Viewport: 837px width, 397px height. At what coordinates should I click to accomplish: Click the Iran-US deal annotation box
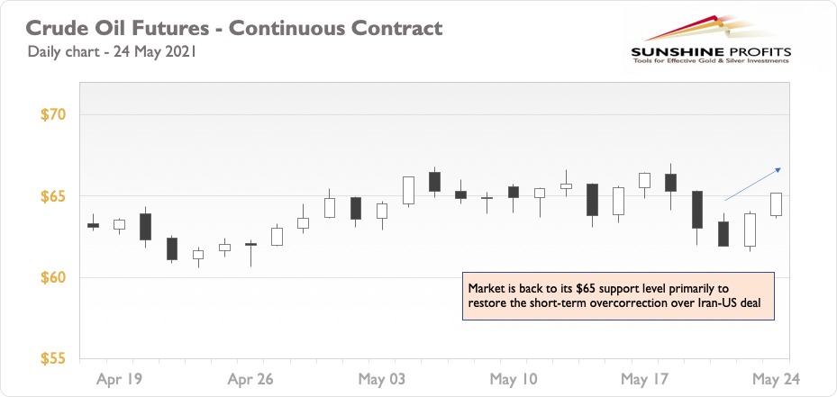(x=618, y=296)
